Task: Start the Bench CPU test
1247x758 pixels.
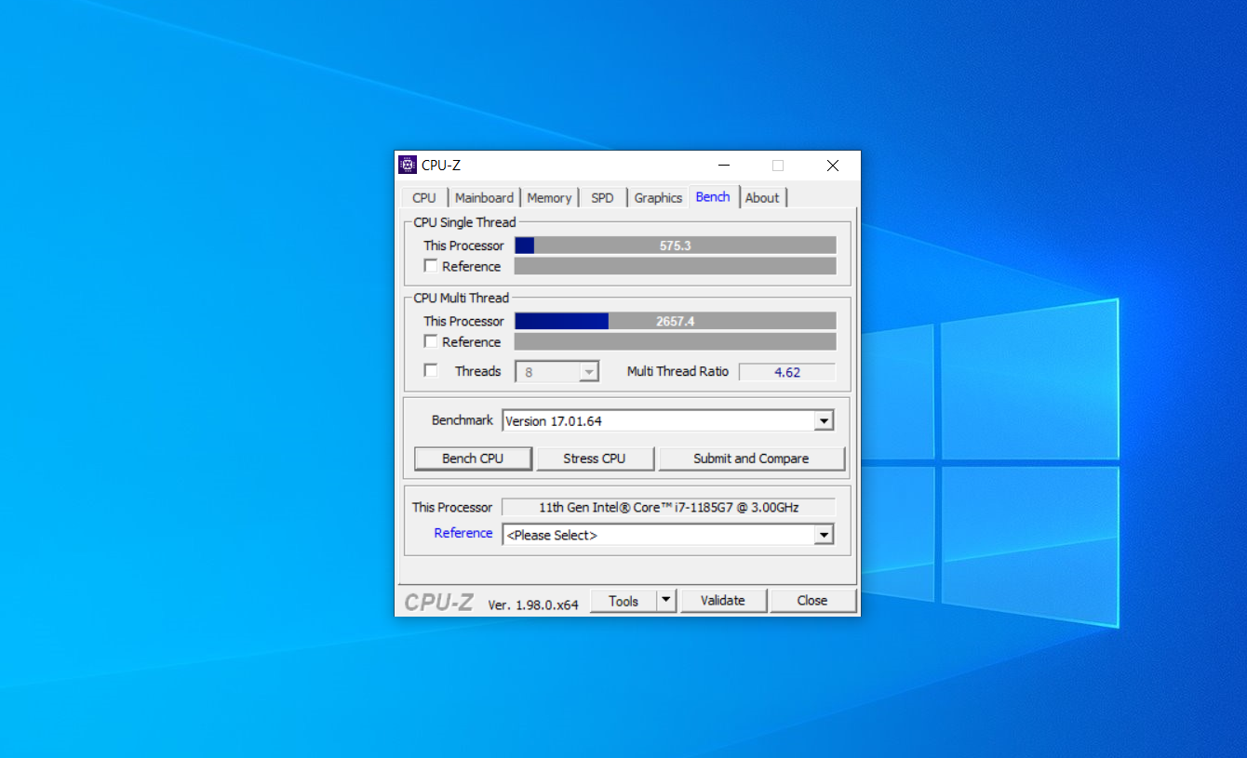Action: (x=473, y=459)
